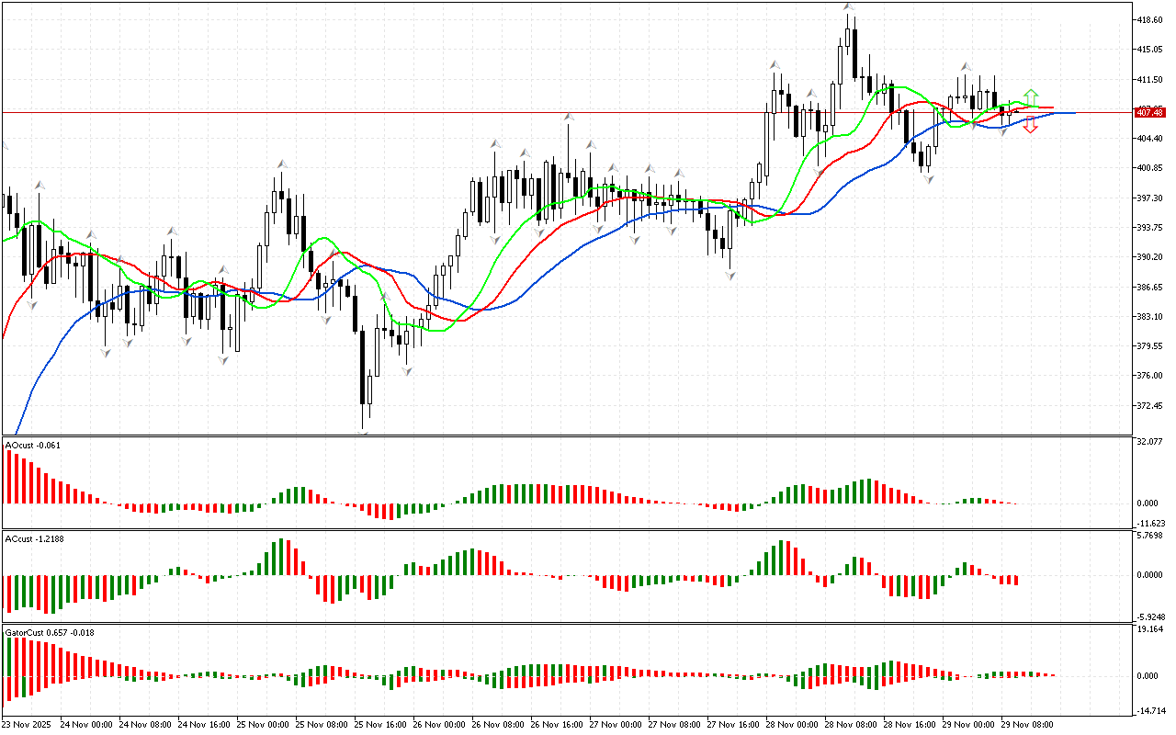Click the up fractal above 26 Nov 16:00 peak
Viewport: 1176px width, 735px height.
pos(569,117)
